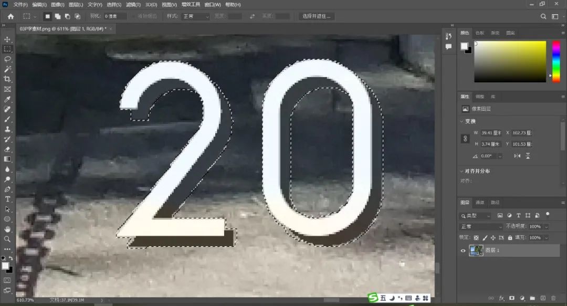Click the rainbow hue slider strip
The height and width of the screenshot is (306, 567).
[555, 61]
